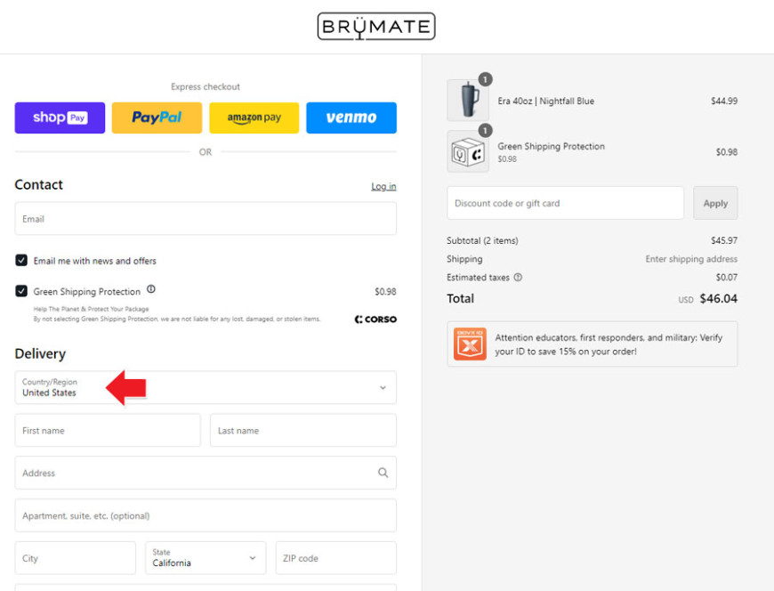Viewport: 774px width, 591px height.
Task: Click the $45.97 subtotal amount
Action: click(724, 240)
